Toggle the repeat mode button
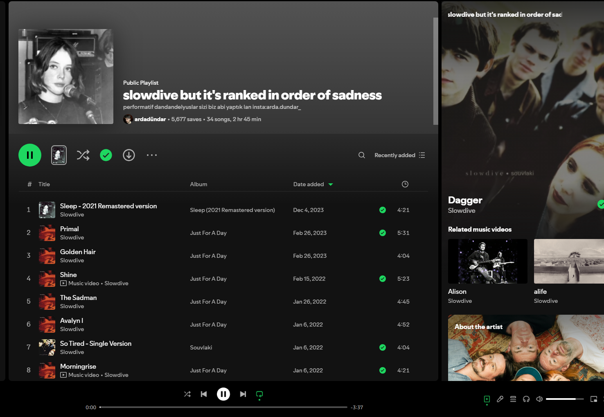 click(259, 394)
